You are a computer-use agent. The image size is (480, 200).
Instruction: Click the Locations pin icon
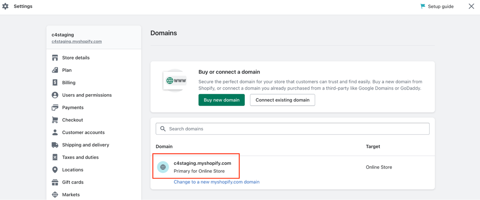pos(55,170)
